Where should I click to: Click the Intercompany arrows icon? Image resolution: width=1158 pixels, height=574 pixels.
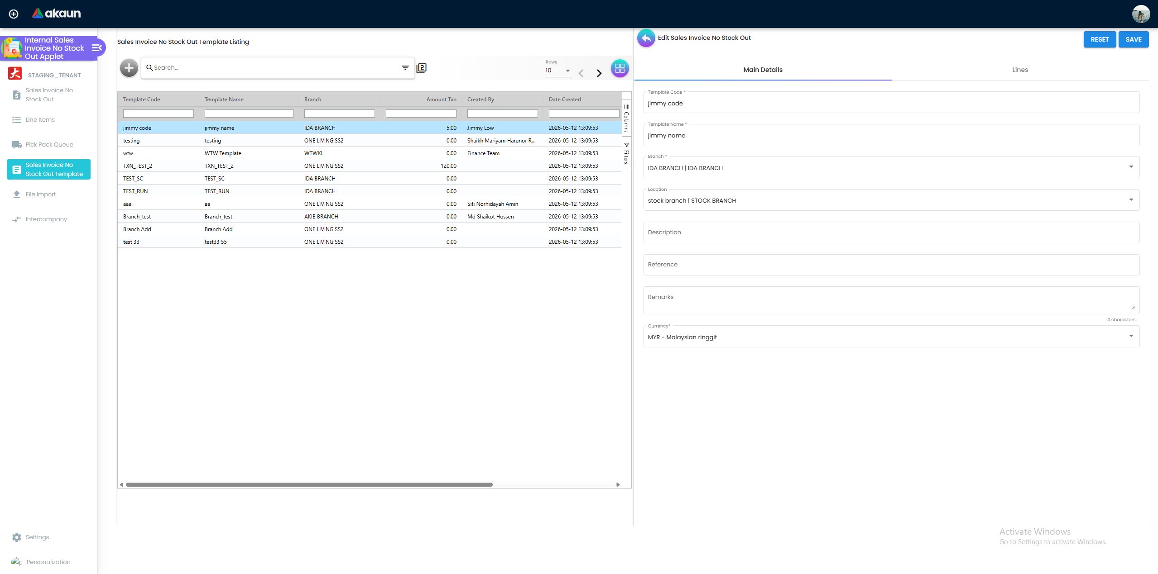pyautogui.click(x=17, y=219)
